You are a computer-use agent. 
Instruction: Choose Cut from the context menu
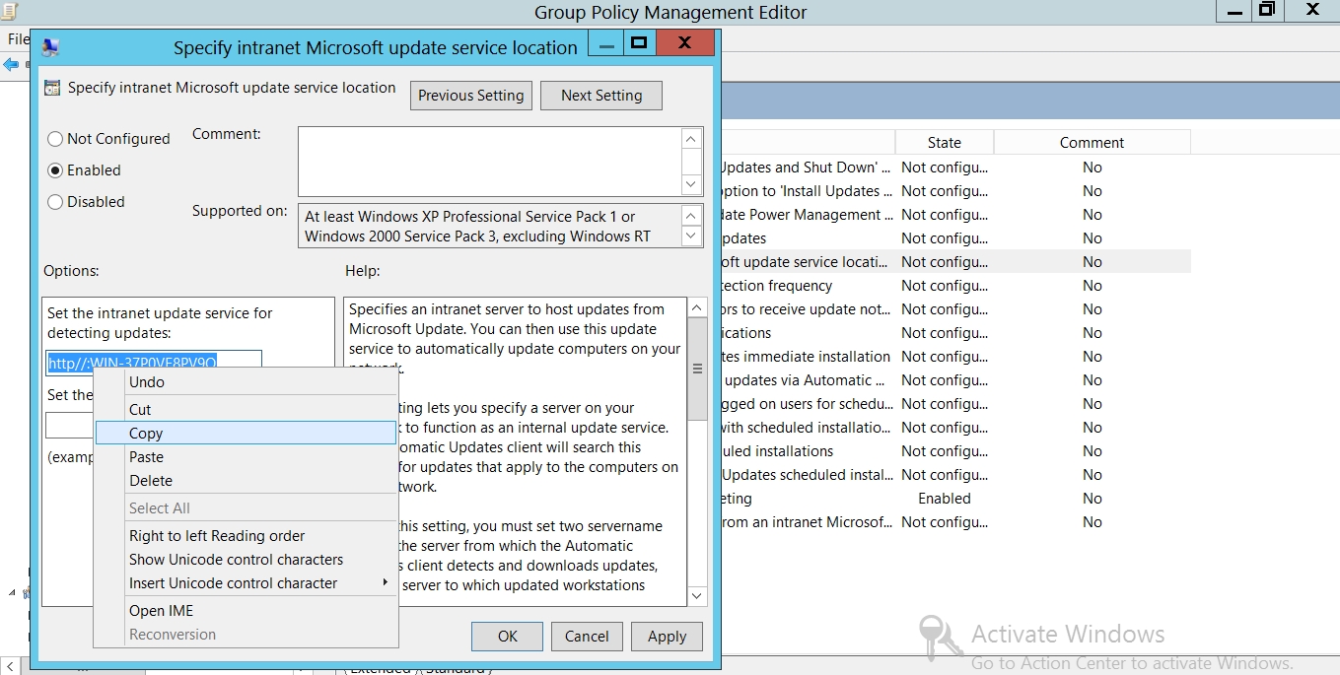tap(246, 410)
